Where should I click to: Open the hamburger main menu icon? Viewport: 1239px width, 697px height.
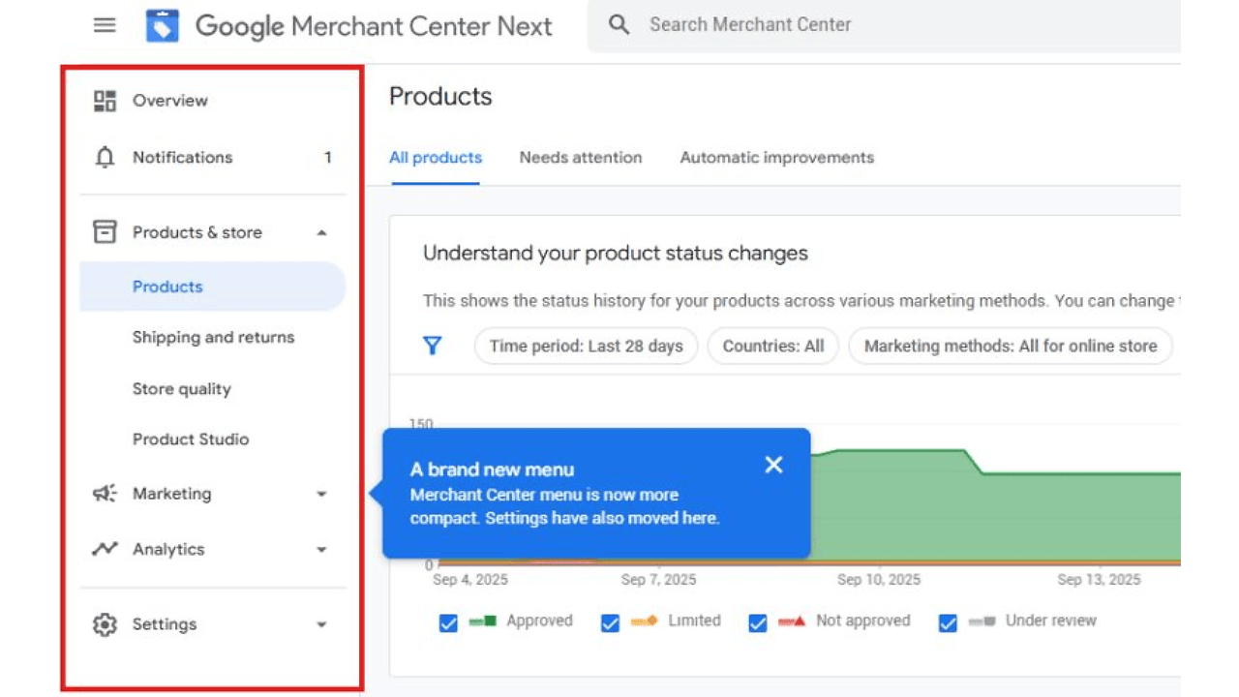pos(105,25)
